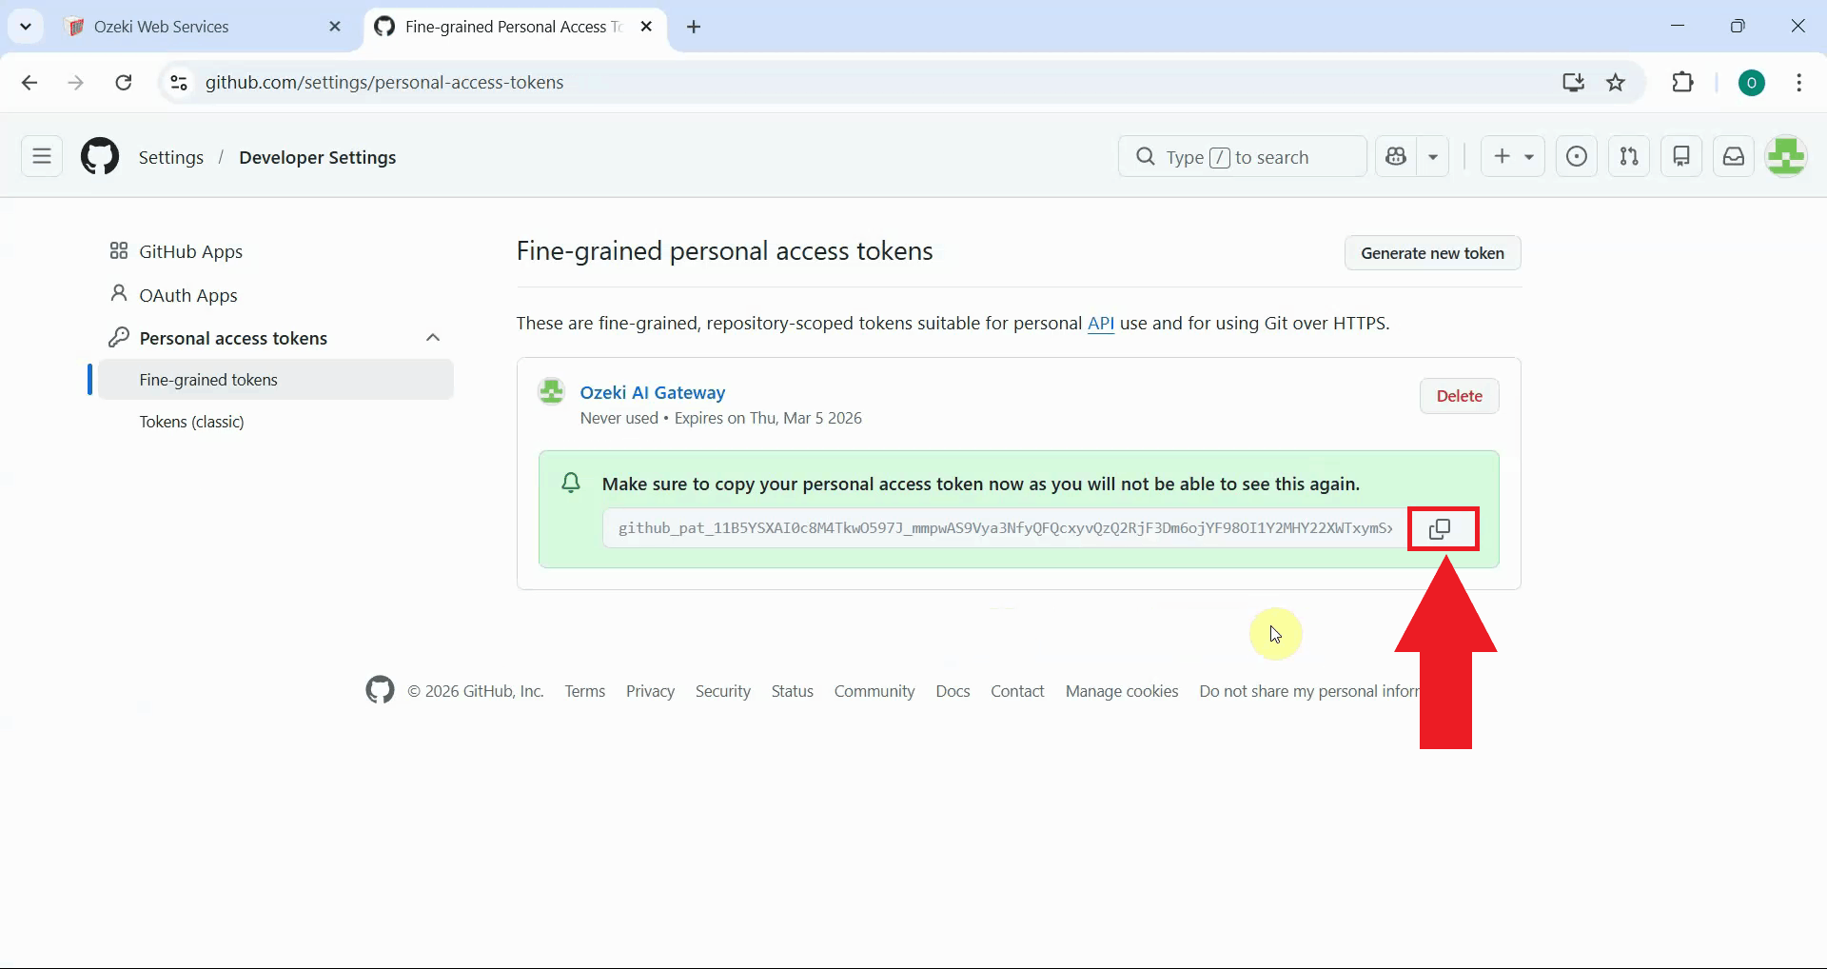Open the Ozeki AI Gateway token link
The width and height of the screenshot is (1827, 969).
[652, 392]
